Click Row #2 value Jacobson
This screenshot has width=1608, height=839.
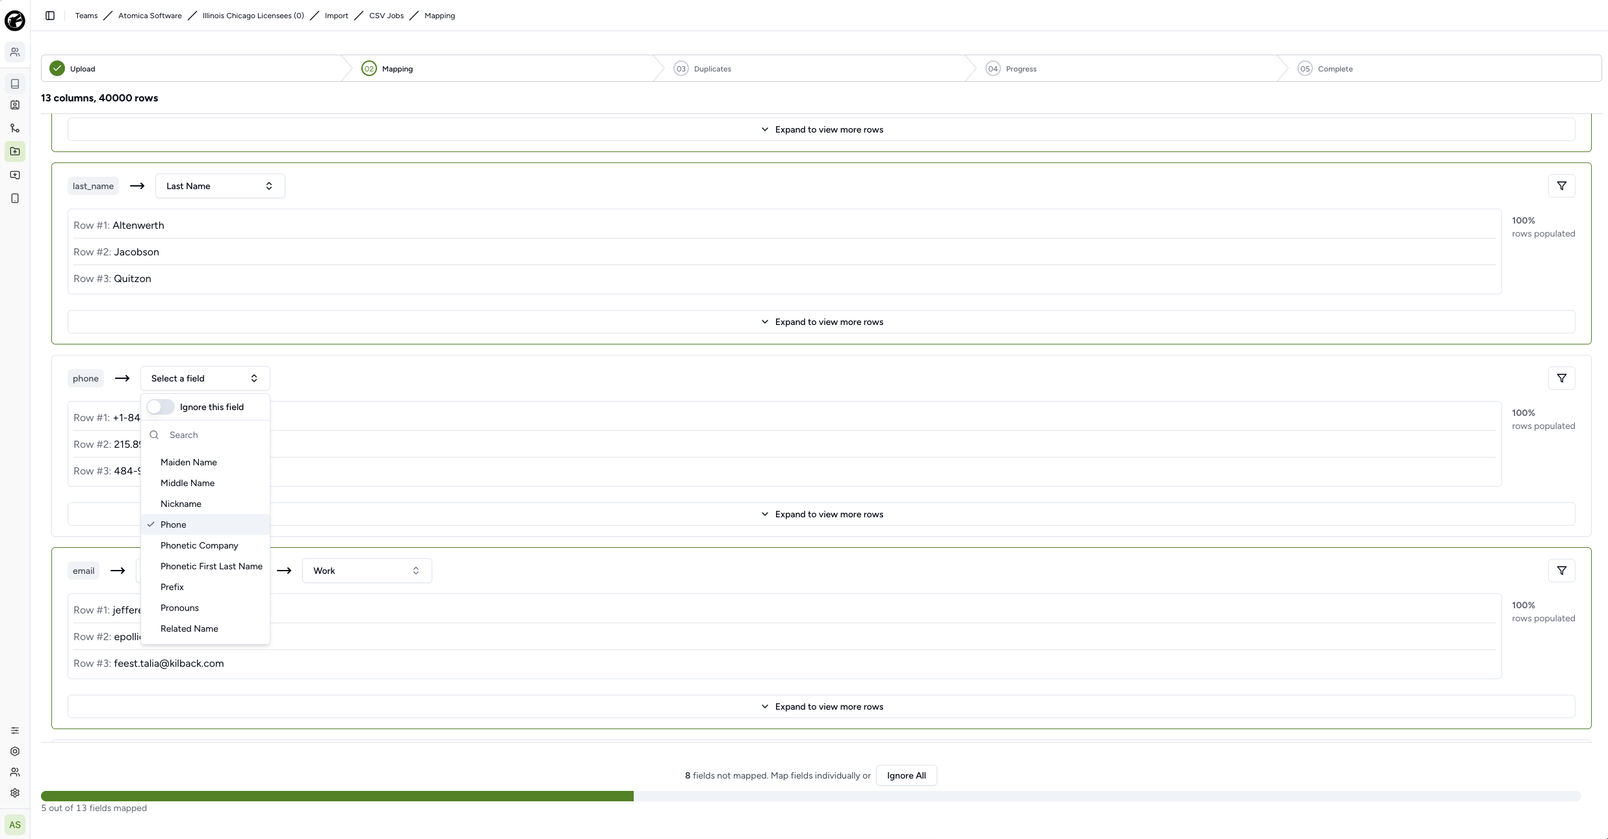pos(136,252)
